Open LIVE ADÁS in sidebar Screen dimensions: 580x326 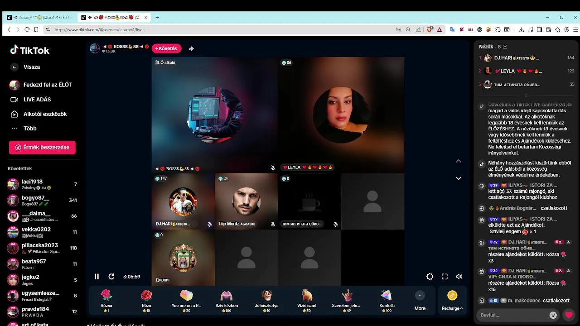click(37, 99)
